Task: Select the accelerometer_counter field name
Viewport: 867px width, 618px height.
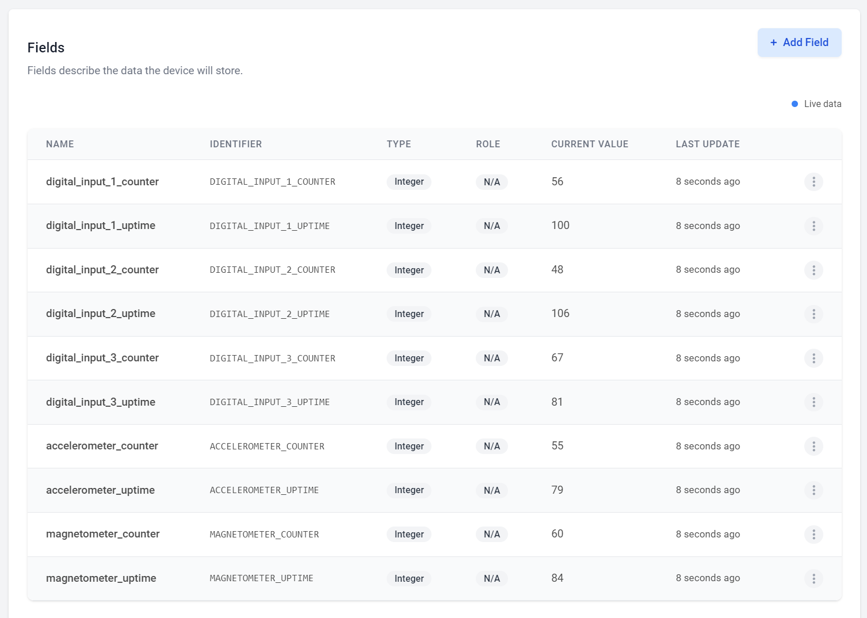Action: (x=102, y=446)
